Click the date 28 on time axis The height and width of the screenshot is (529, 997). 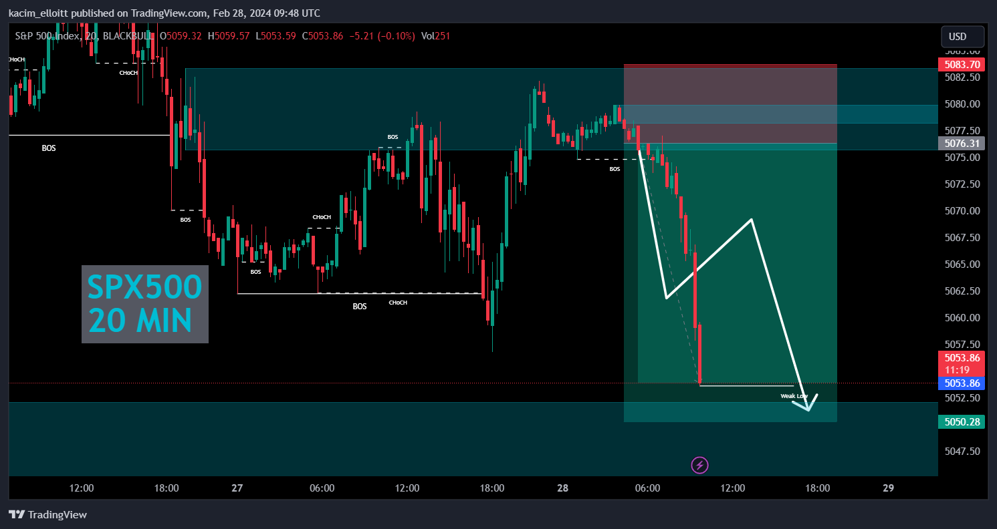click(x=562, y=488)
